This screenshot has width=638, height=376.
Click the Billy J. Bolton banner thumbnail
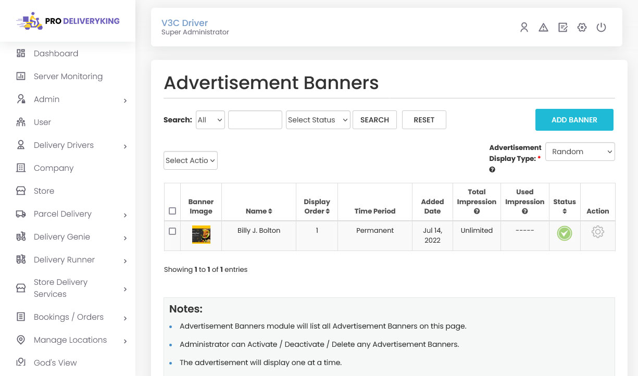(201, 234)
